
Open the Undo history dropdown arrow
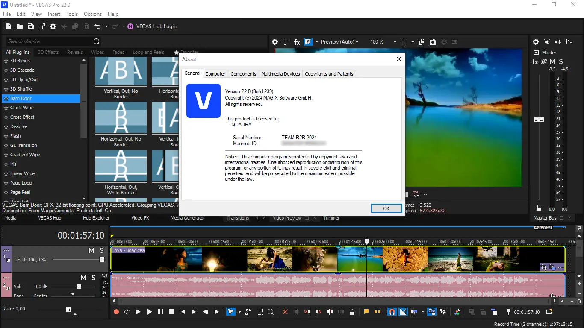(x=106, y=26)
